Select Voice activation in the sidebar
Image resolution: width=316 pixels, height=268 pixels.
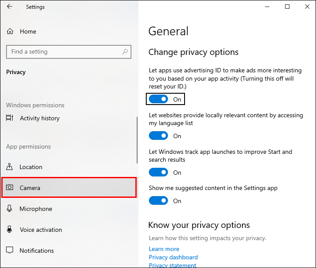point(41,230)
